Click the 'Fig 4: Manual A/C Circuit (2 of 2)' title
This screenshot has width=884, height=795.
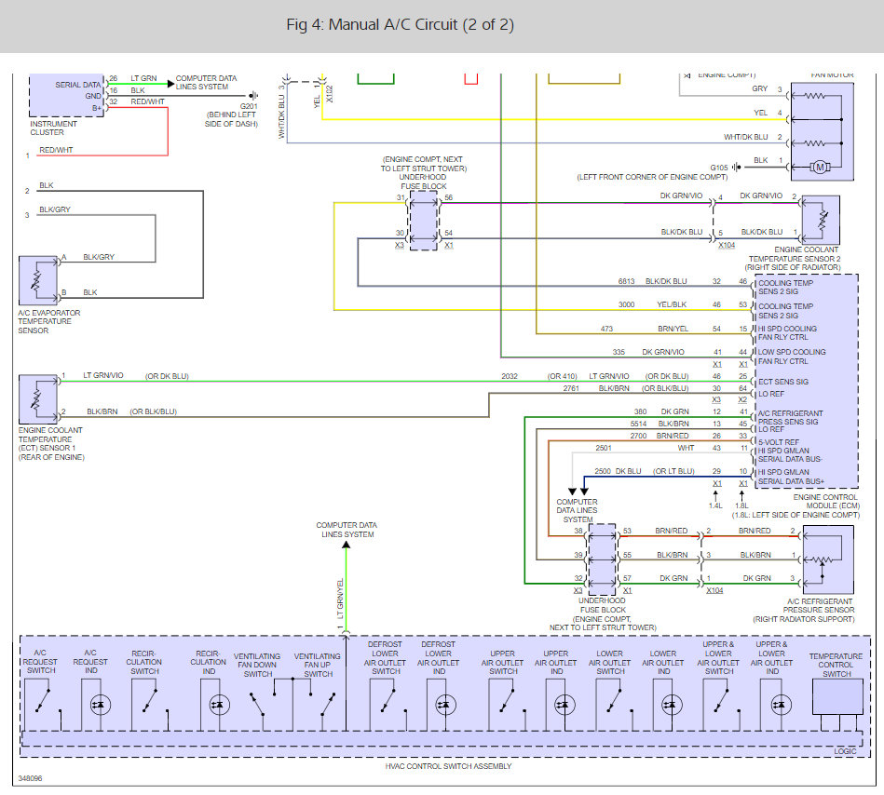(401, 25)
